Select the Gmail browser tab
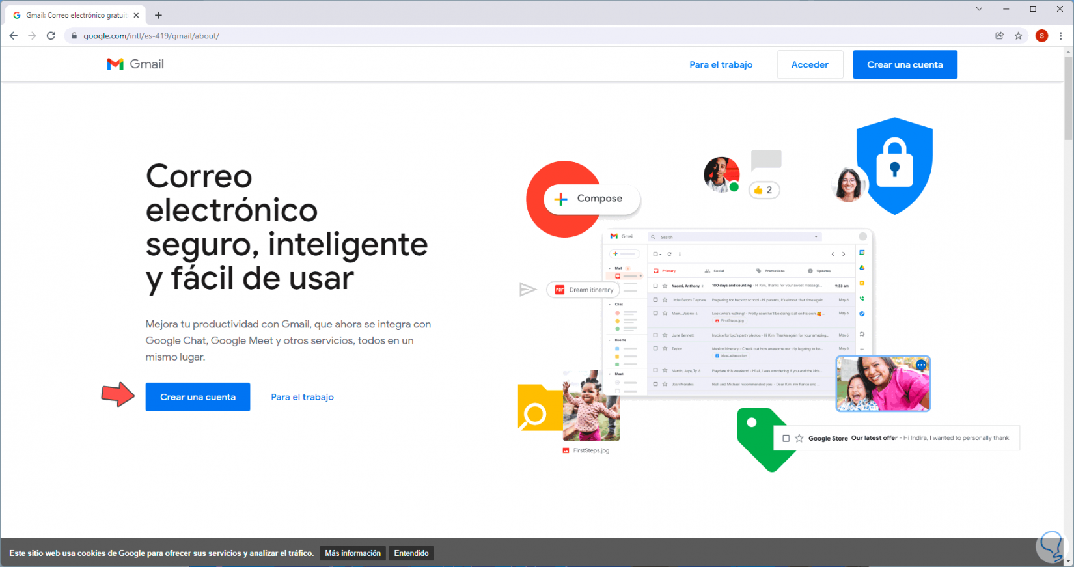Screen dimensions: 1074x567 click(x=76, y=15)
